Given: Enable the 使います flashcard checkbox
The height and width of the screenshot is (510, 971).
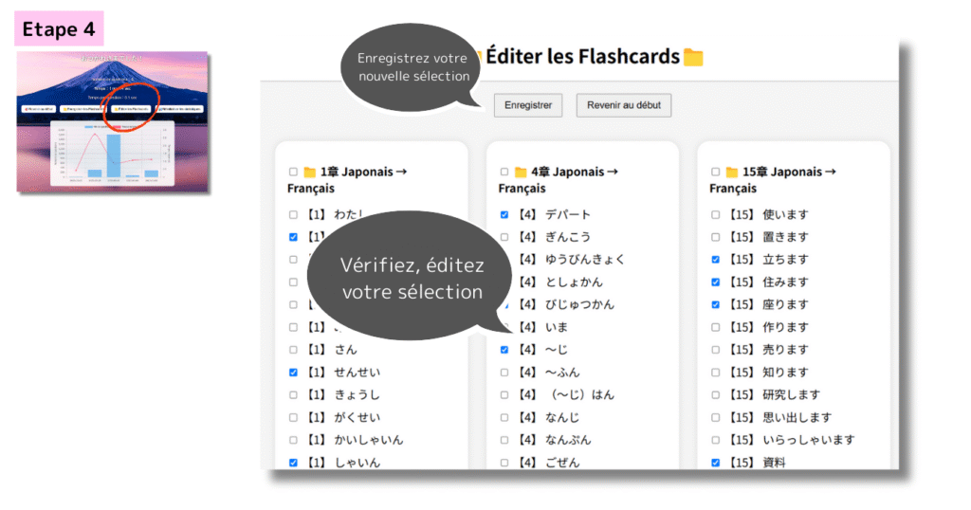Looking at the screenshot, I should click(x=716, y=215).
